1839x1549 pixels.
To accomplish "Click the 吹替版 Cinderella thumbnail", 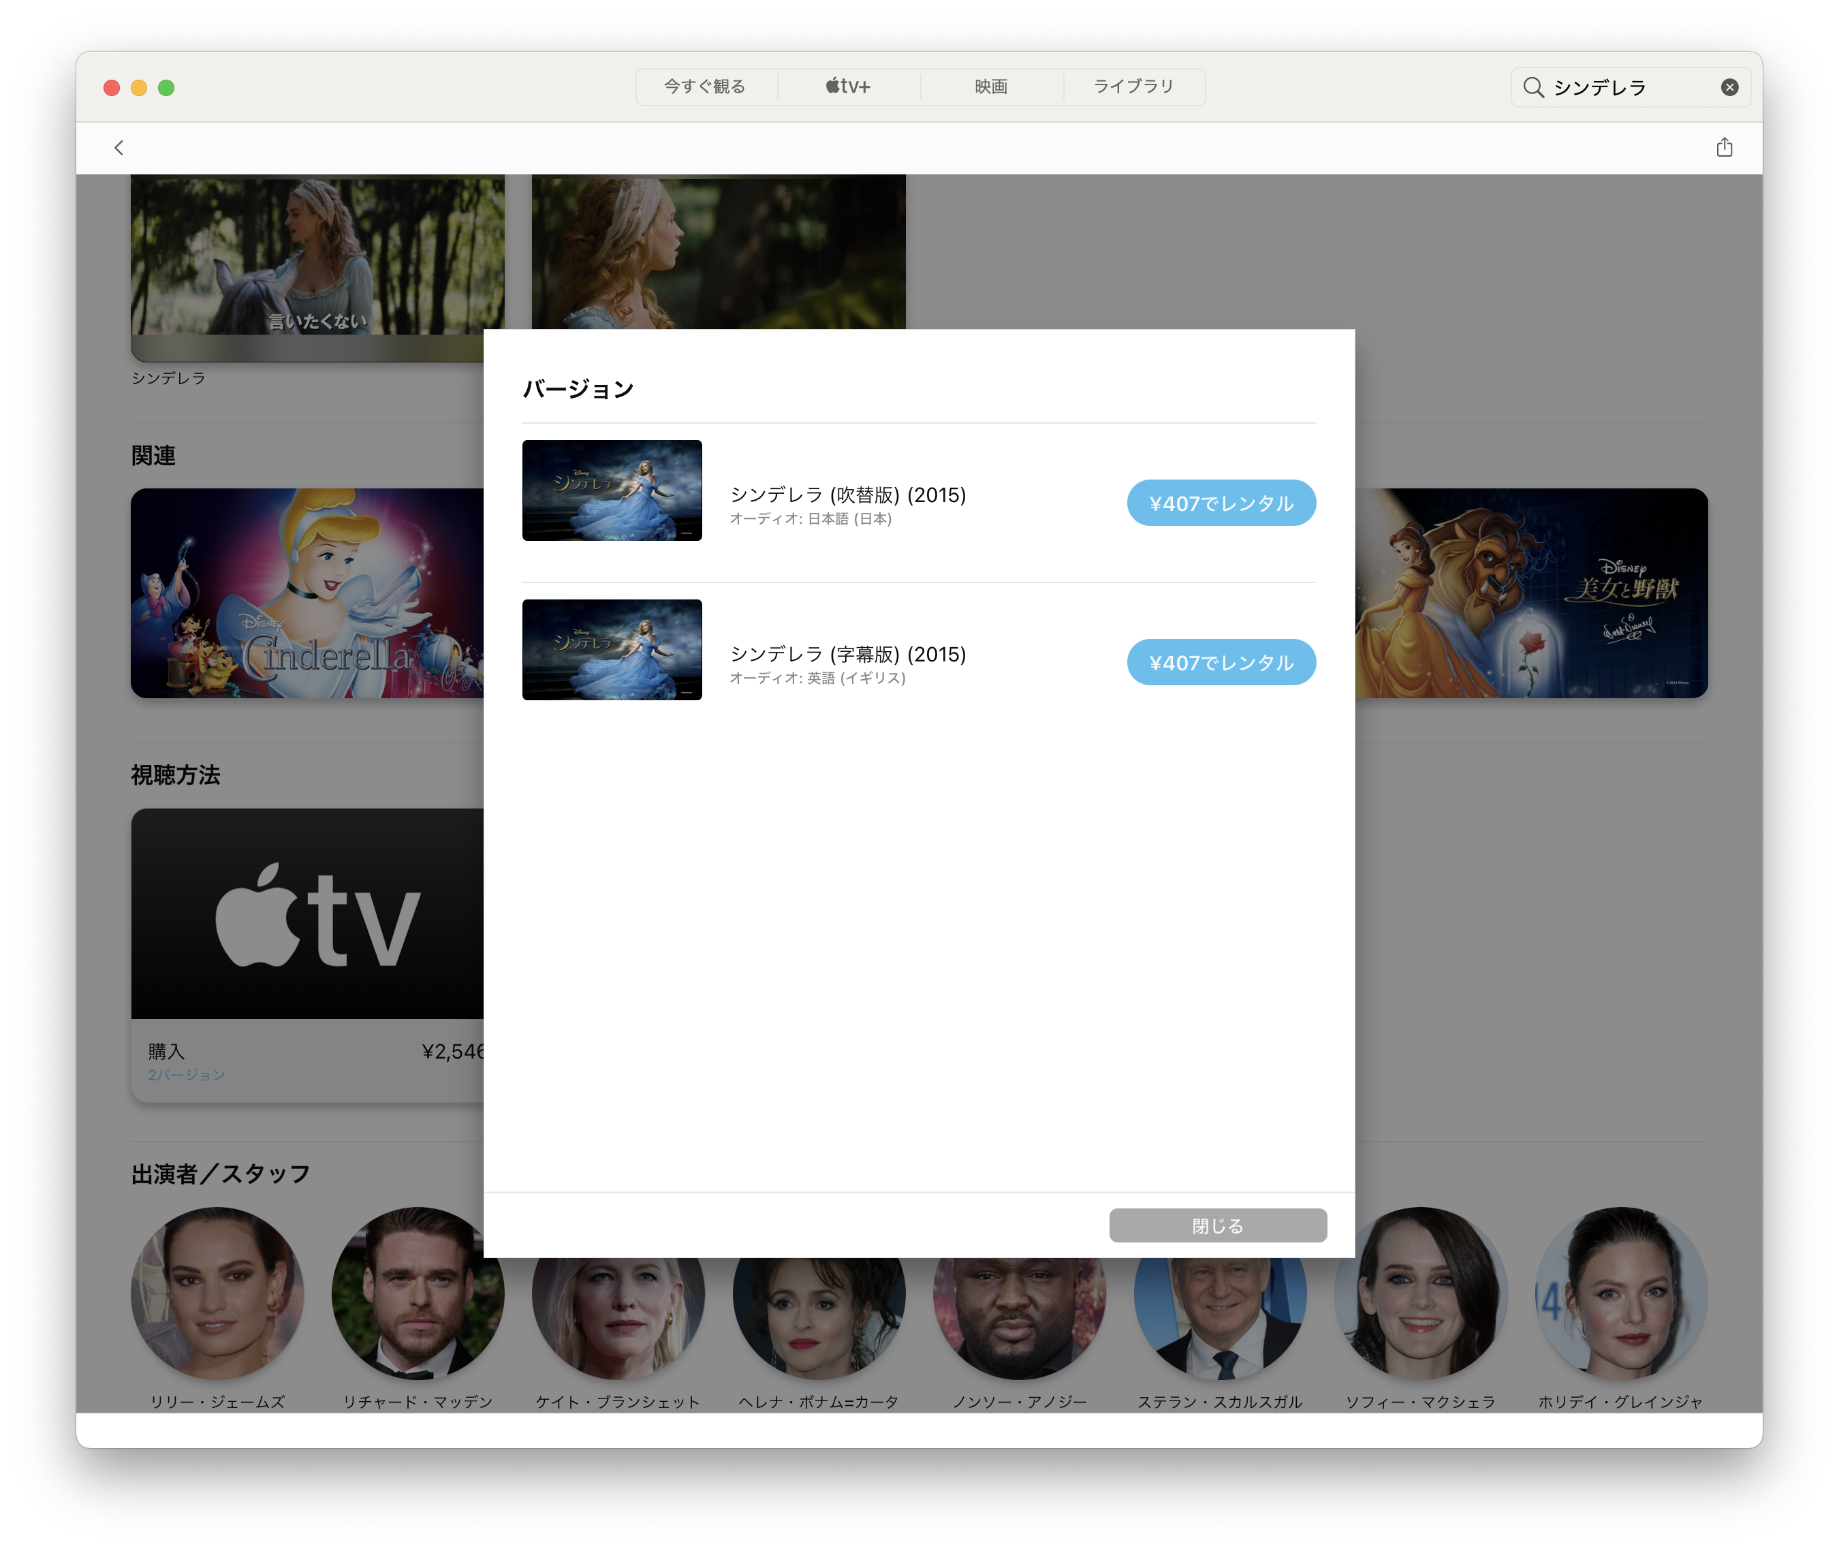I will 612,490.
